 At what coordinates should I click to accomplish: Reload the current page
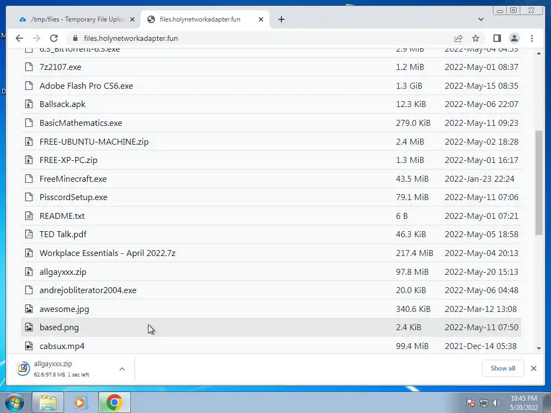[x=54, y=38]
